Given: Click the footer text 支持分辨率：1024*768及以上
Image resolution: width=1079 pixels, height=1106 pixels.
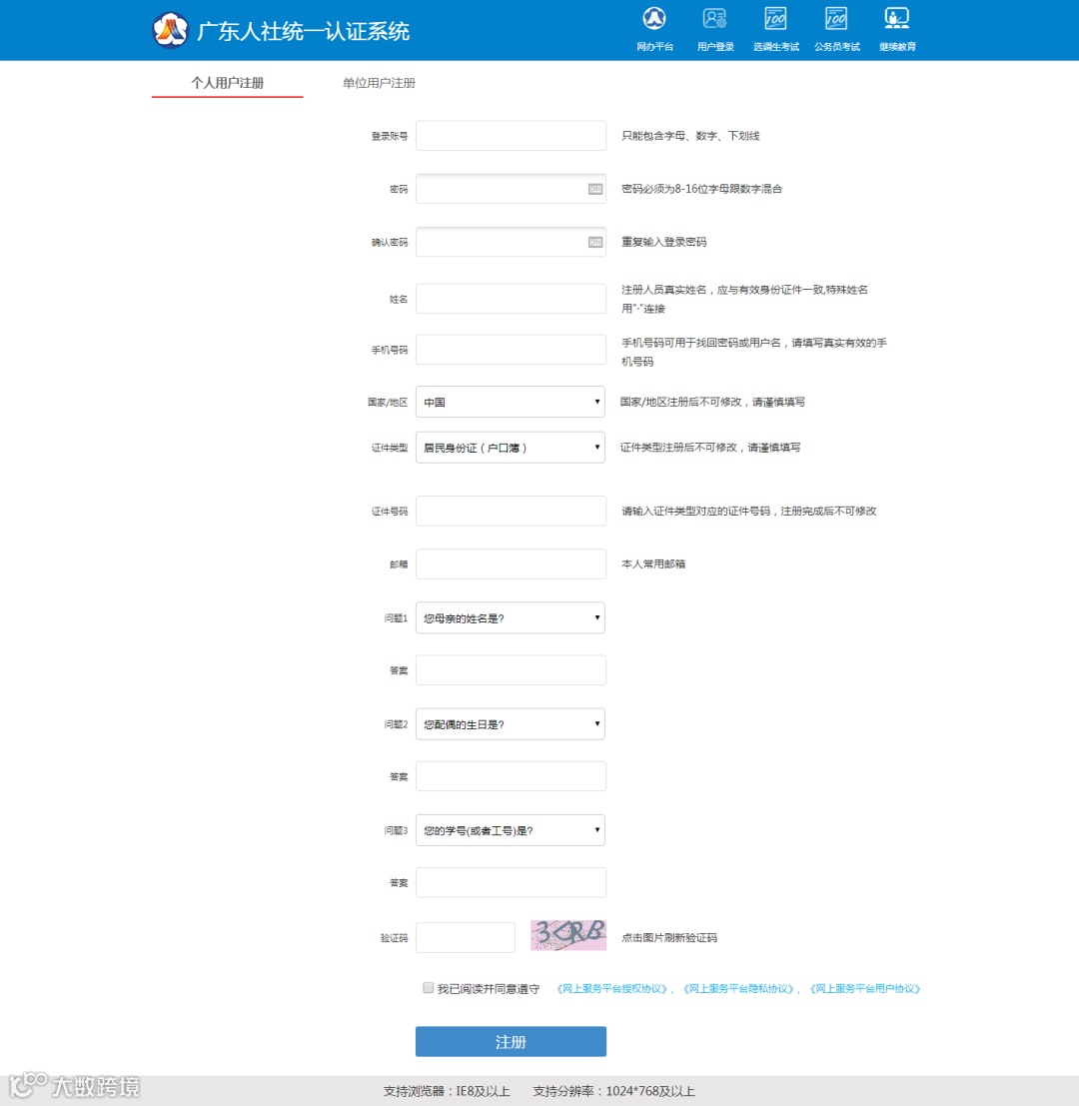Looking at the screenshot, I should 613,1091.
